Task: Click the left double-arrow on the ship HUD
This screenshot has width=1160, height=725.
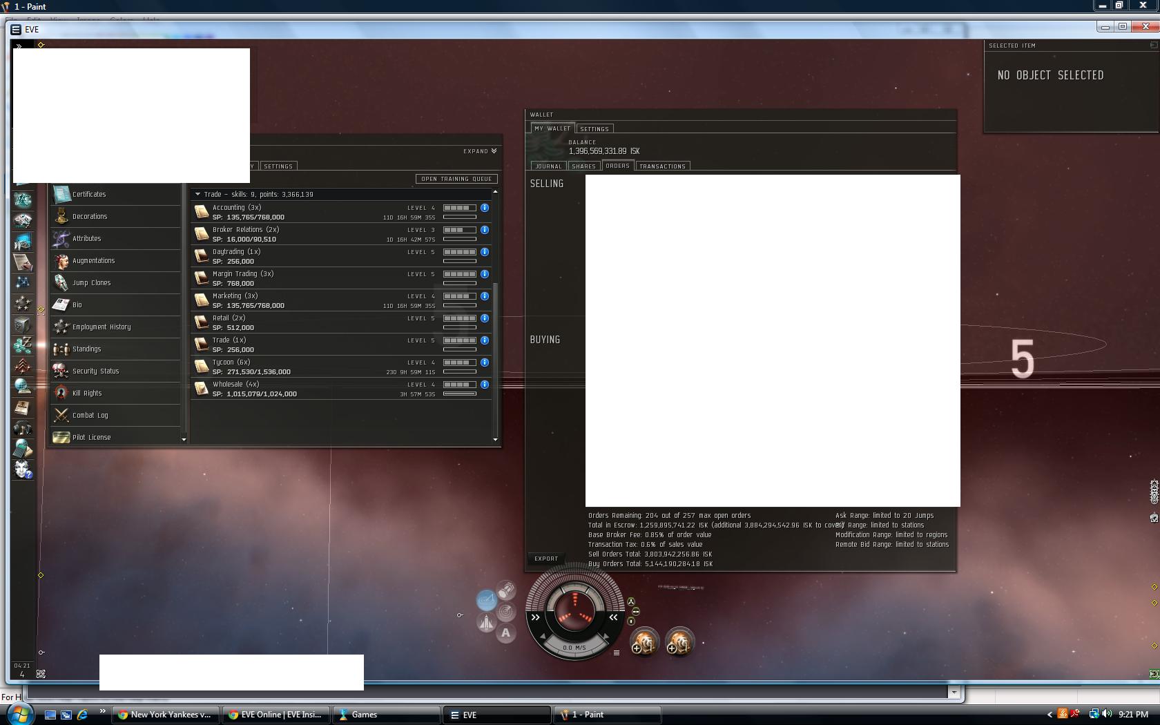Action: [535, 617]
